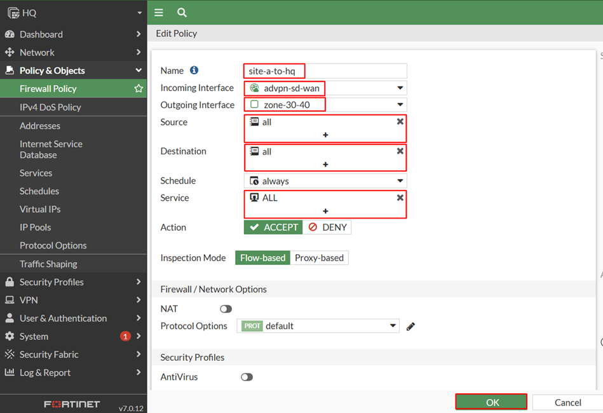The width and height of the screenshot is (603, 413).
Task: Expand the User & Authentication chevron
Action: tap(139, 318)
